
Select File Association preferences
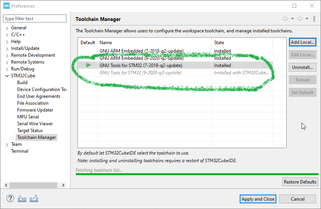click(x=33, y=103)
